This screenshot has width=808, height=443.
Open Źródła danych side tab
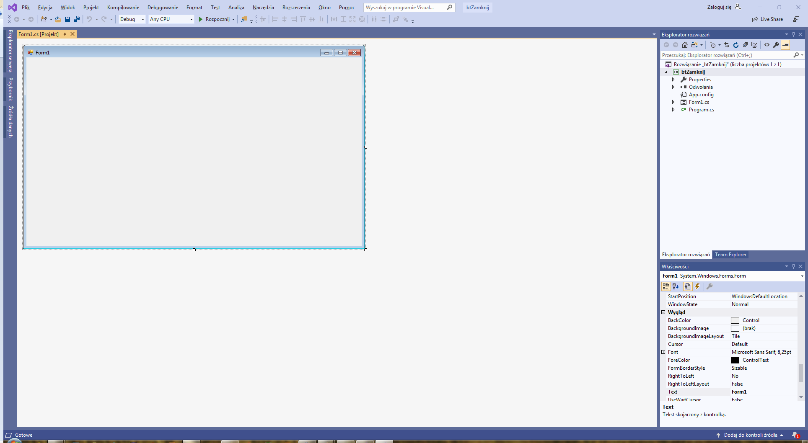coord(10,121)
